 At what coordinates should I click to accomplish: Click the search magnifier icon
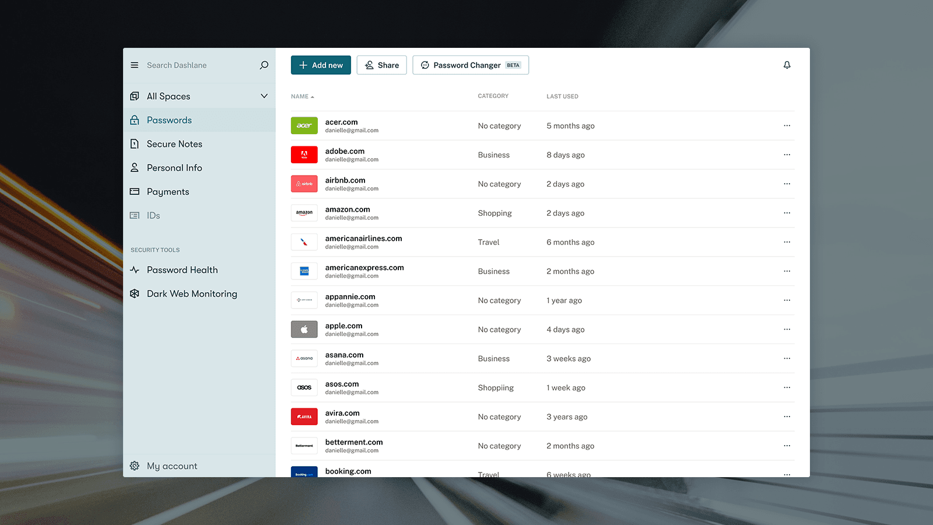pos(264,65)
